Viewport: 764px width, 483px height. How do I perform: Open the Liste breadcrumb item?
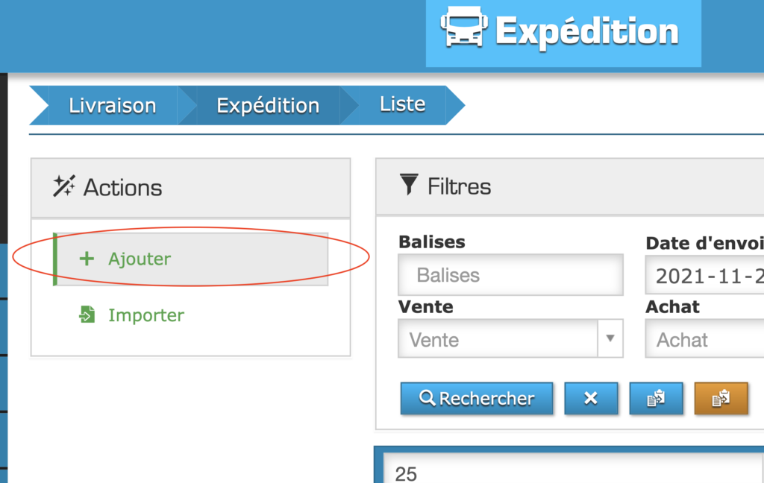pos(403,104)
